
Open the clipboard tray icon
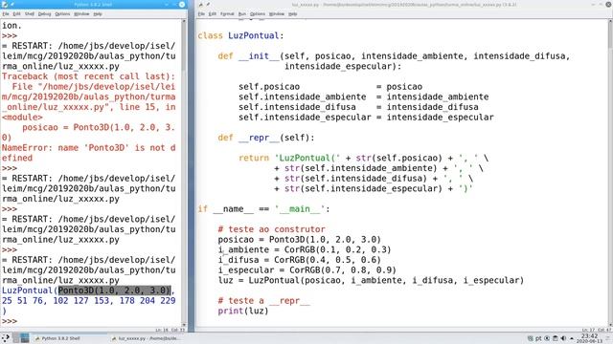(556, 338)
